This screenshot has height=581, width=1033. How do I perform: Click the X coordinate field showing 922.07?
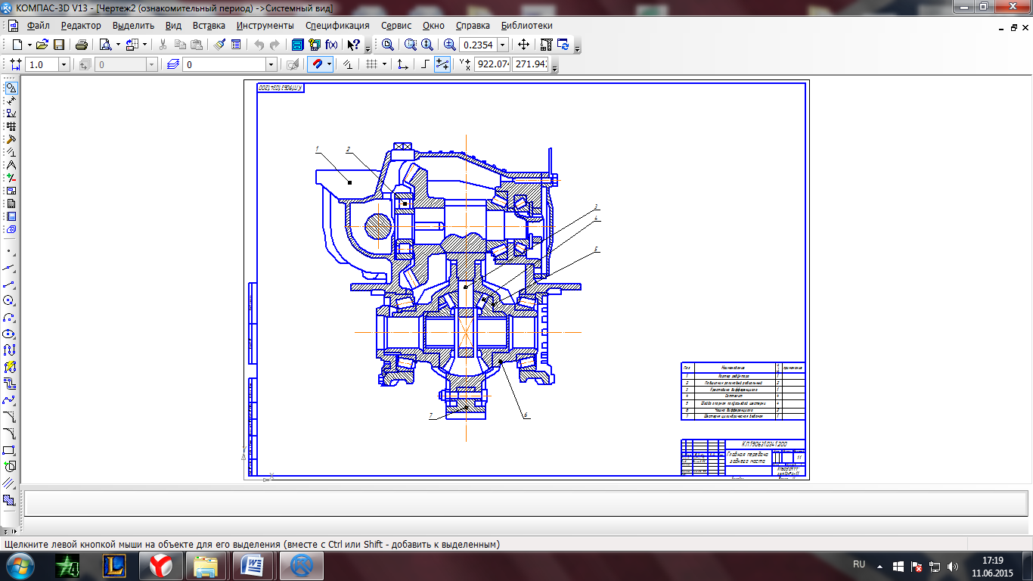click(x=492, y=65)
